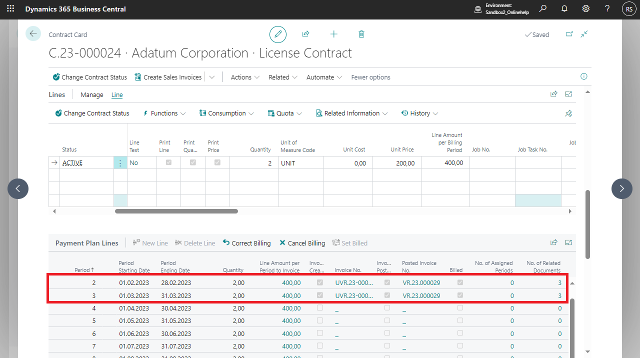The width and height of the screenshot is (640, 358).
Task: Open the settings gear icon
Action: click(x=586, y=9)
